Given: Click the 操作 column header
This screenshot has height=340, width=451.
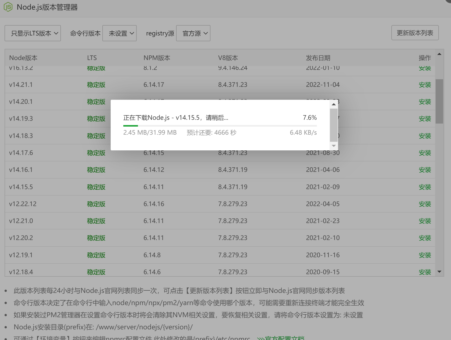Looking at the screenshot, I should coord(425,58).
